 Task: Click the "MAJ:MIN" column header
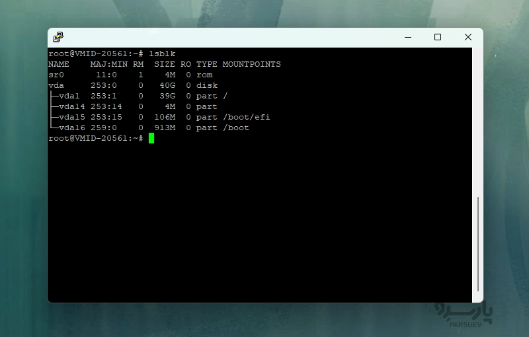pos(109,64)
